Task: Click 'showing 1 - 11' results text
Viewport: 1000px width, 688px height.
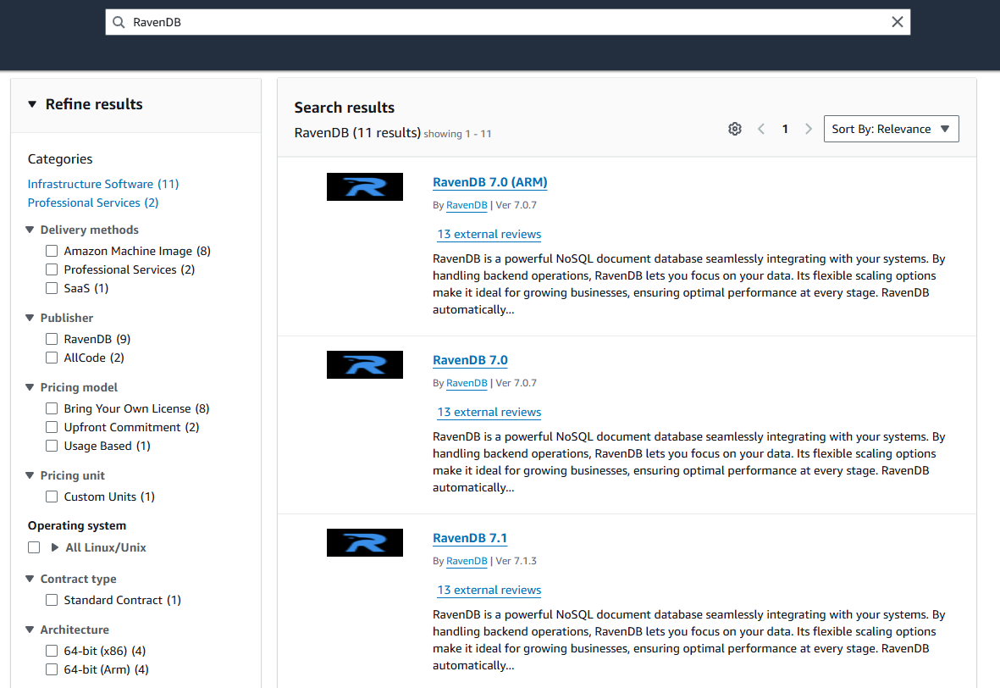Action: coord(457,134)
